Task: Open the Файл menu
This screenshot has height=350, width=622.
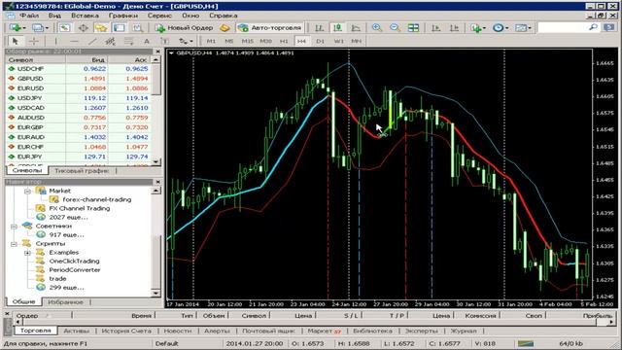Action: tap(29, 16)
